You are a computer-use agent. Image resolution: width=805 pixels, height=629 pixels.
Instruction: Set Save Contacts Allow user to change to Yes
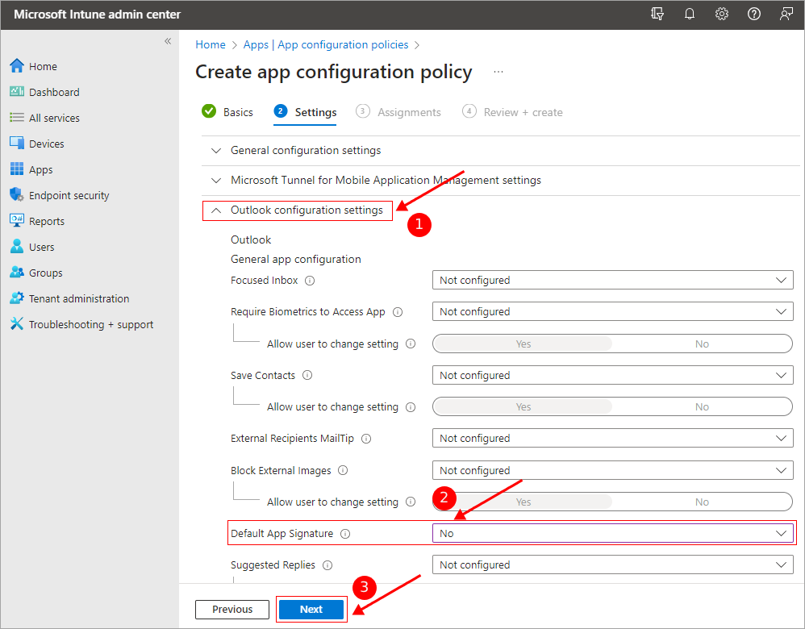(x=523, y=406)
